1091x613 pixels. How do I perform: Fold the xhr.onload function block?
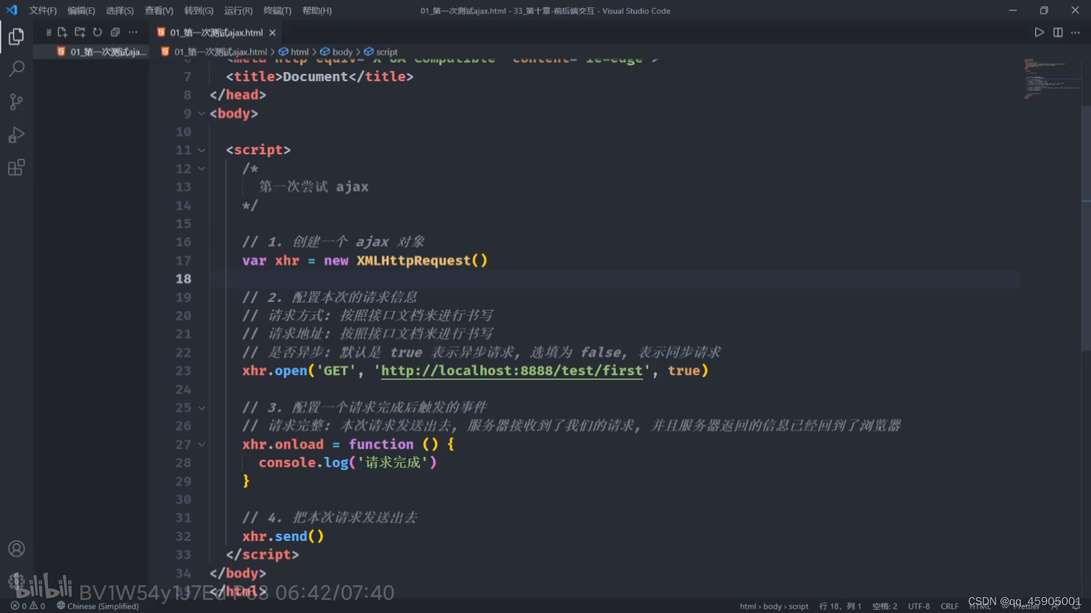point(202,444)
